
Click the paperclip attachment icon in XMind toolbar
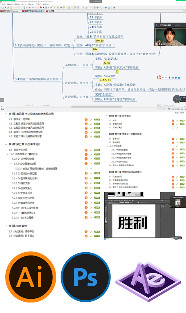pos(51,8)
